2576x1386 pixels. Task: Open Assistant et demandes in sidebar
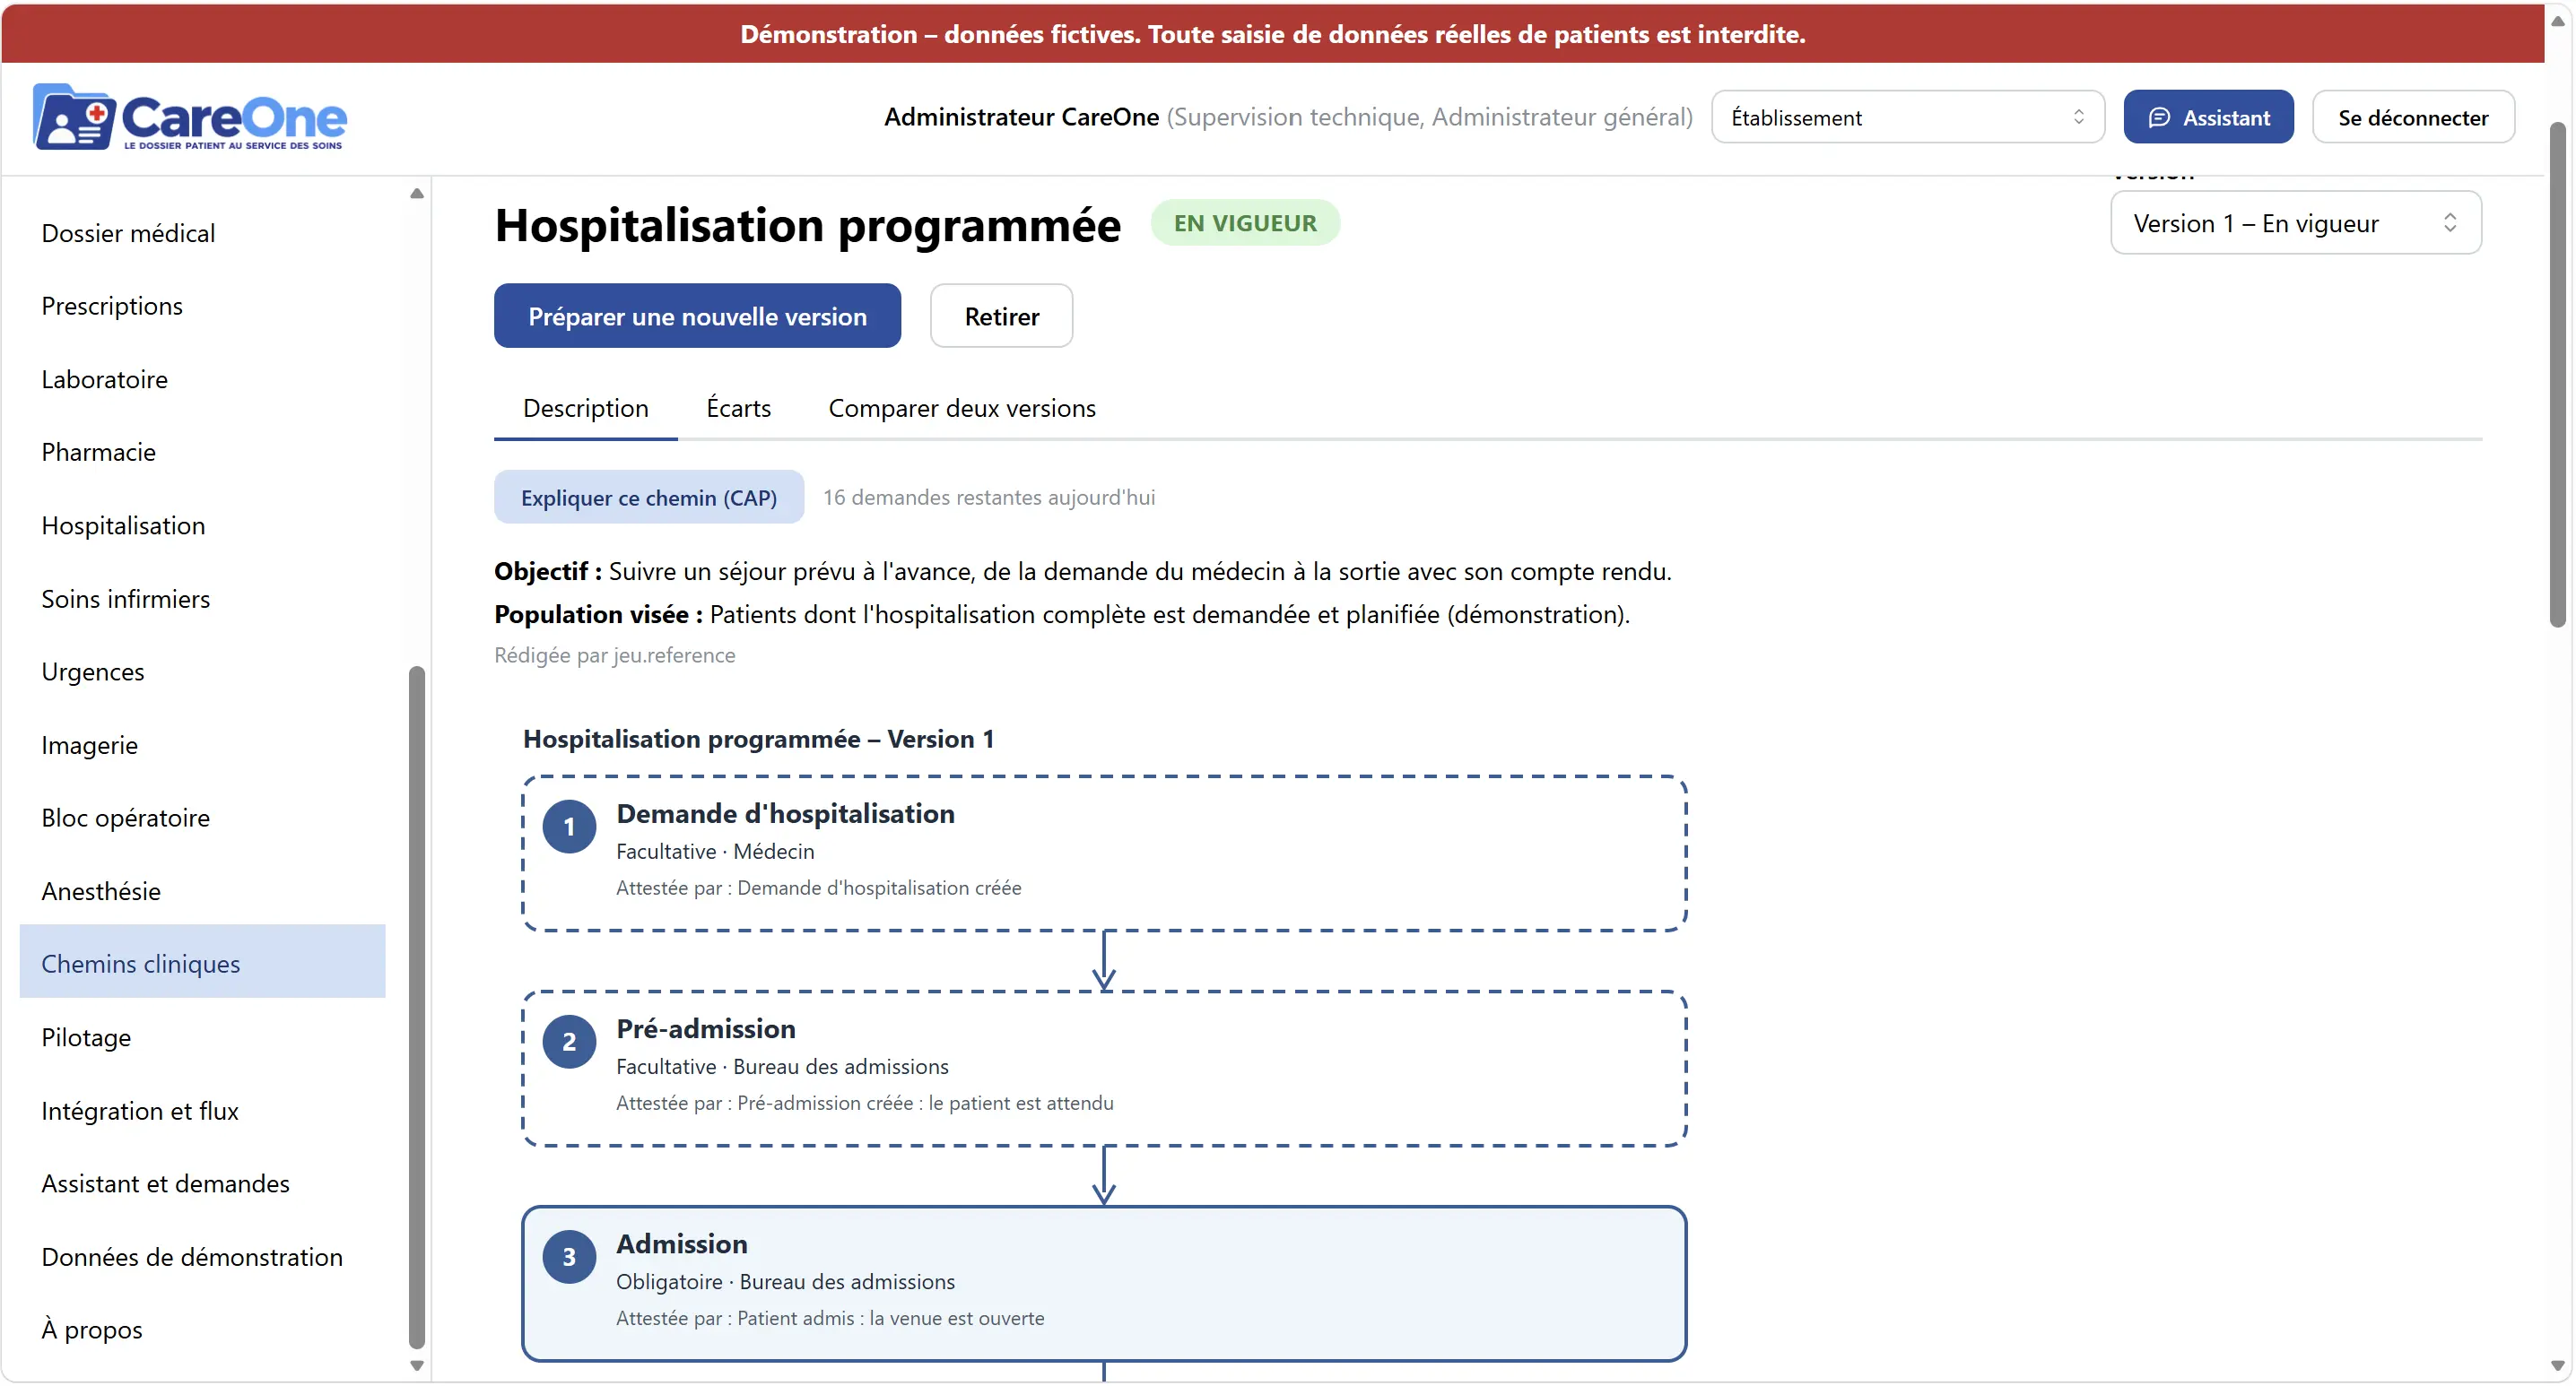point(202,1184)
